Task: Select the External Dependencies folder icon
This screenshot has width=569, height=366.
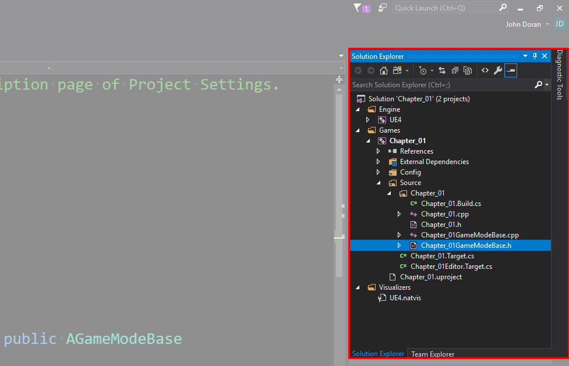Action: [x=393, y=162]
